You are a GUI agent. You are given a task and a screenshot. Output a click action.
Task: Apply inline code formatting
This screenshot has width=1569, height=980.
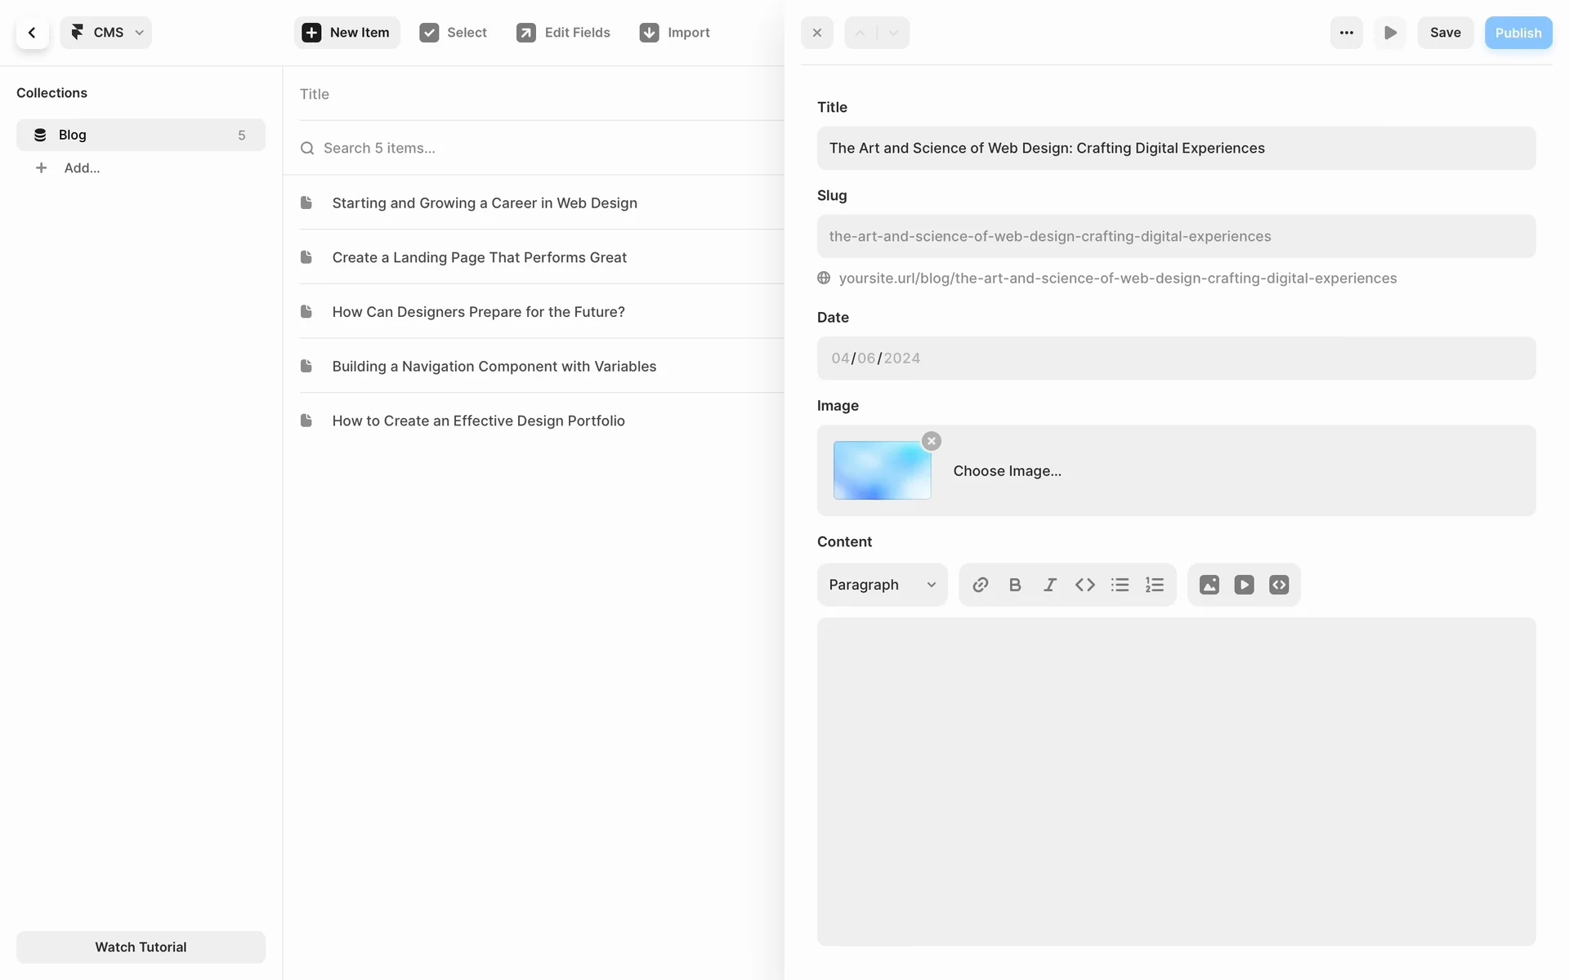(x=1084, y=585)
